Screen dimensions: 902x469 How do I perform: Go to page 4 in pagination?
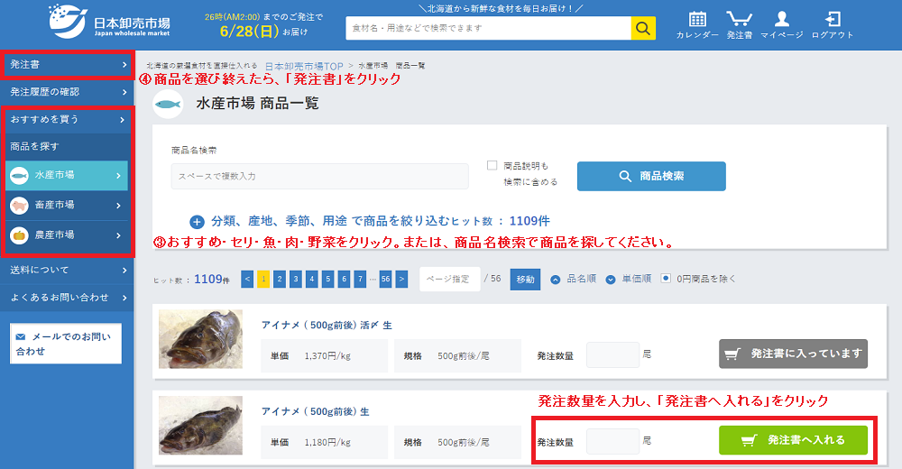coord(312,279)
